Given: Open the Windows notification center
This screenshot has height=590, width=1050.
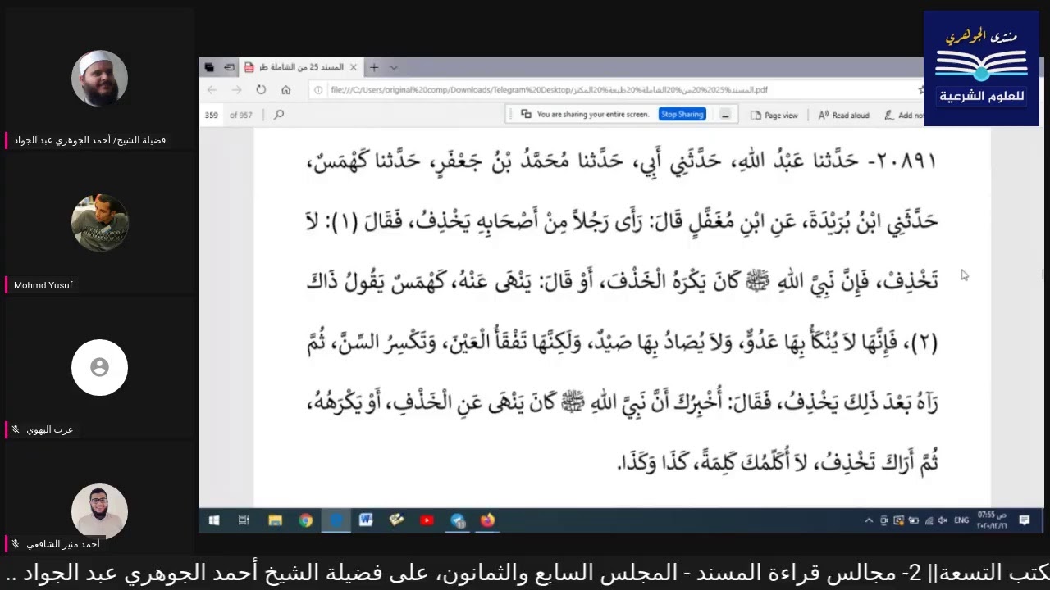Looking at the screenshot, I should (1025, 520).
